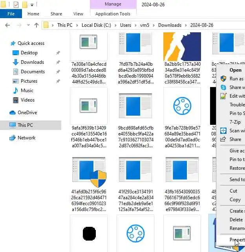Select file 43fb16543090035 icon
The width and height of the screenshot is (245, 252).
182,170
